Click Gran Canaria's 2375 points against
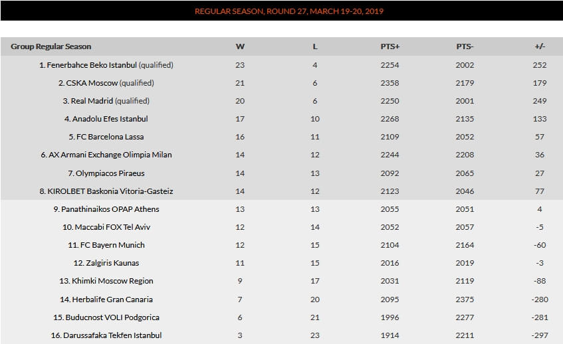563x344 pixels. [465, 300]
